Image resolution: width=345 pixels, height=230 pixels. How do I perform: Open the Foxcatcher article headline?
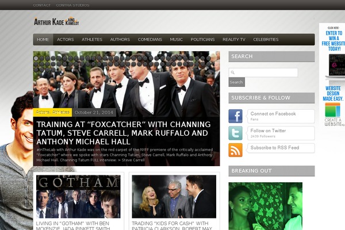coord(124,133)
